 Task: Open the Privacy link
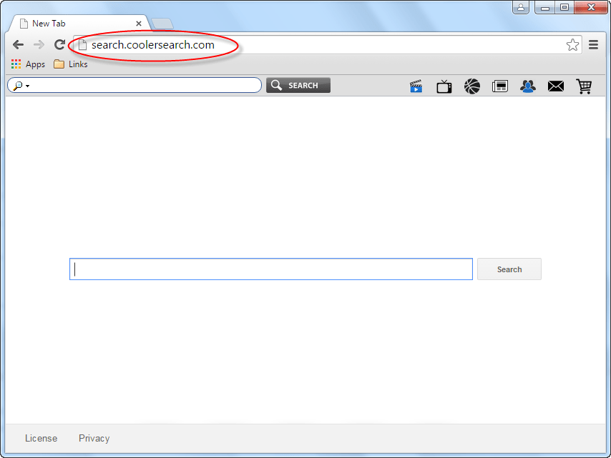94,439
